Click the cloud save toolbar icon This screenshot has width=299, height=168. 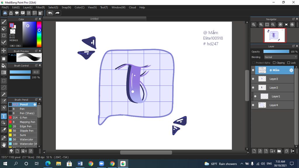click(x=5, y=13)
